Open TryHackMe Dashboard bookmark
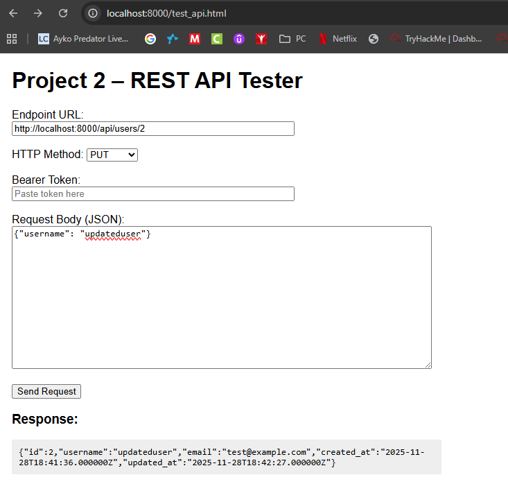 click(x=436, y=39)
